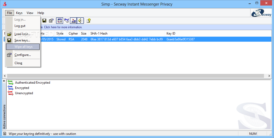
Task: Select Save keys... in the File menu
Action: tap(23, 40)
